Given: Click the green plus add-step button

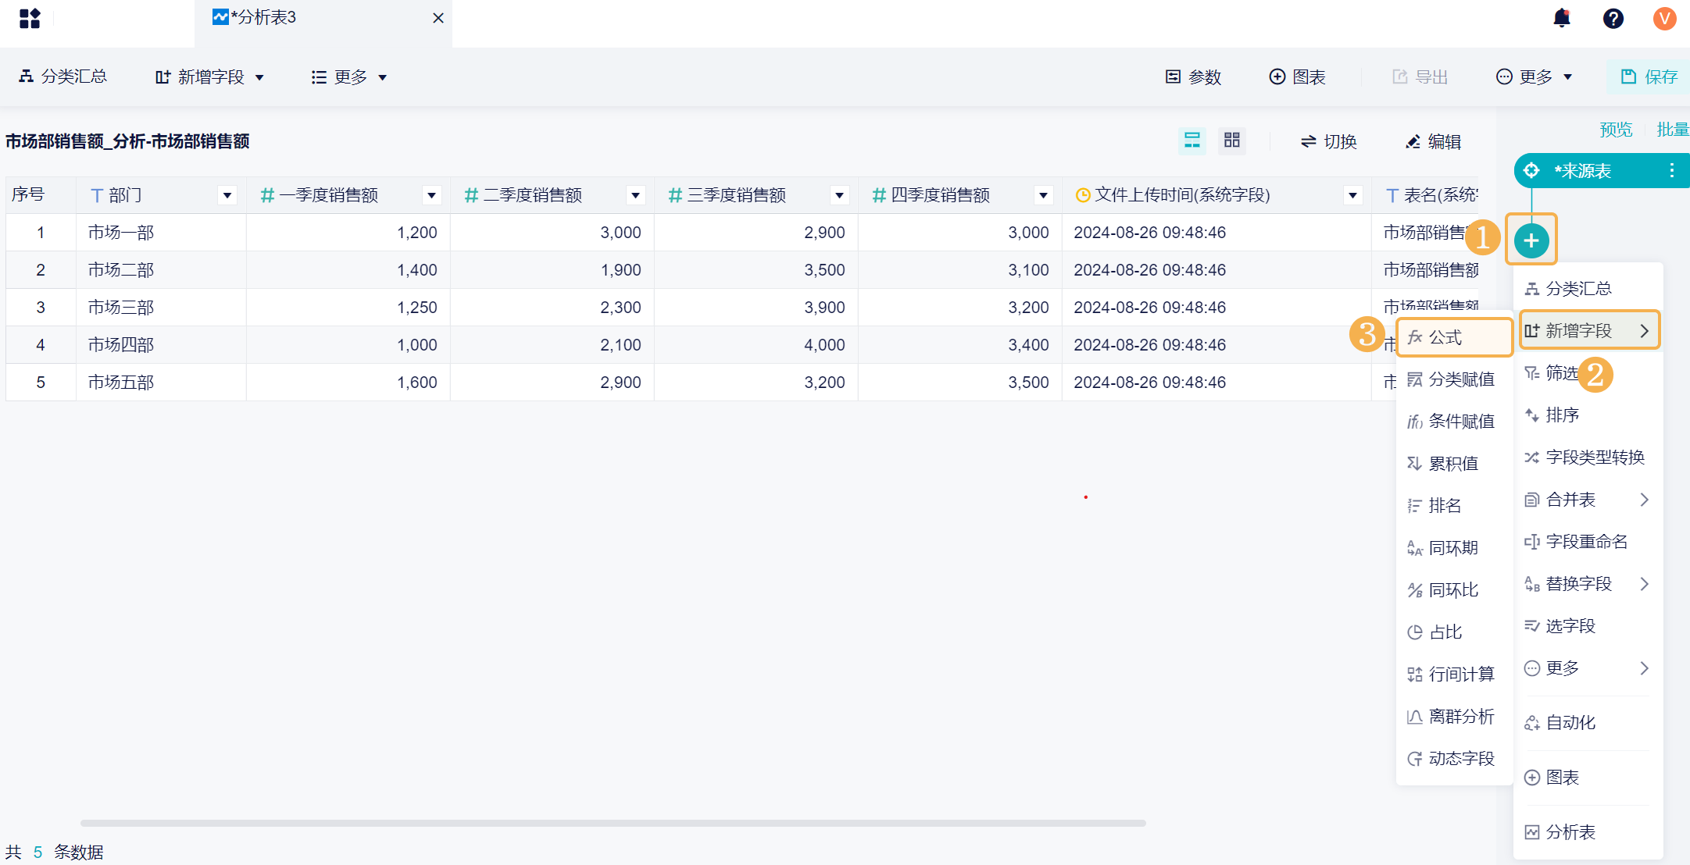Looking at the screenshot, I should coord(1531,240).
